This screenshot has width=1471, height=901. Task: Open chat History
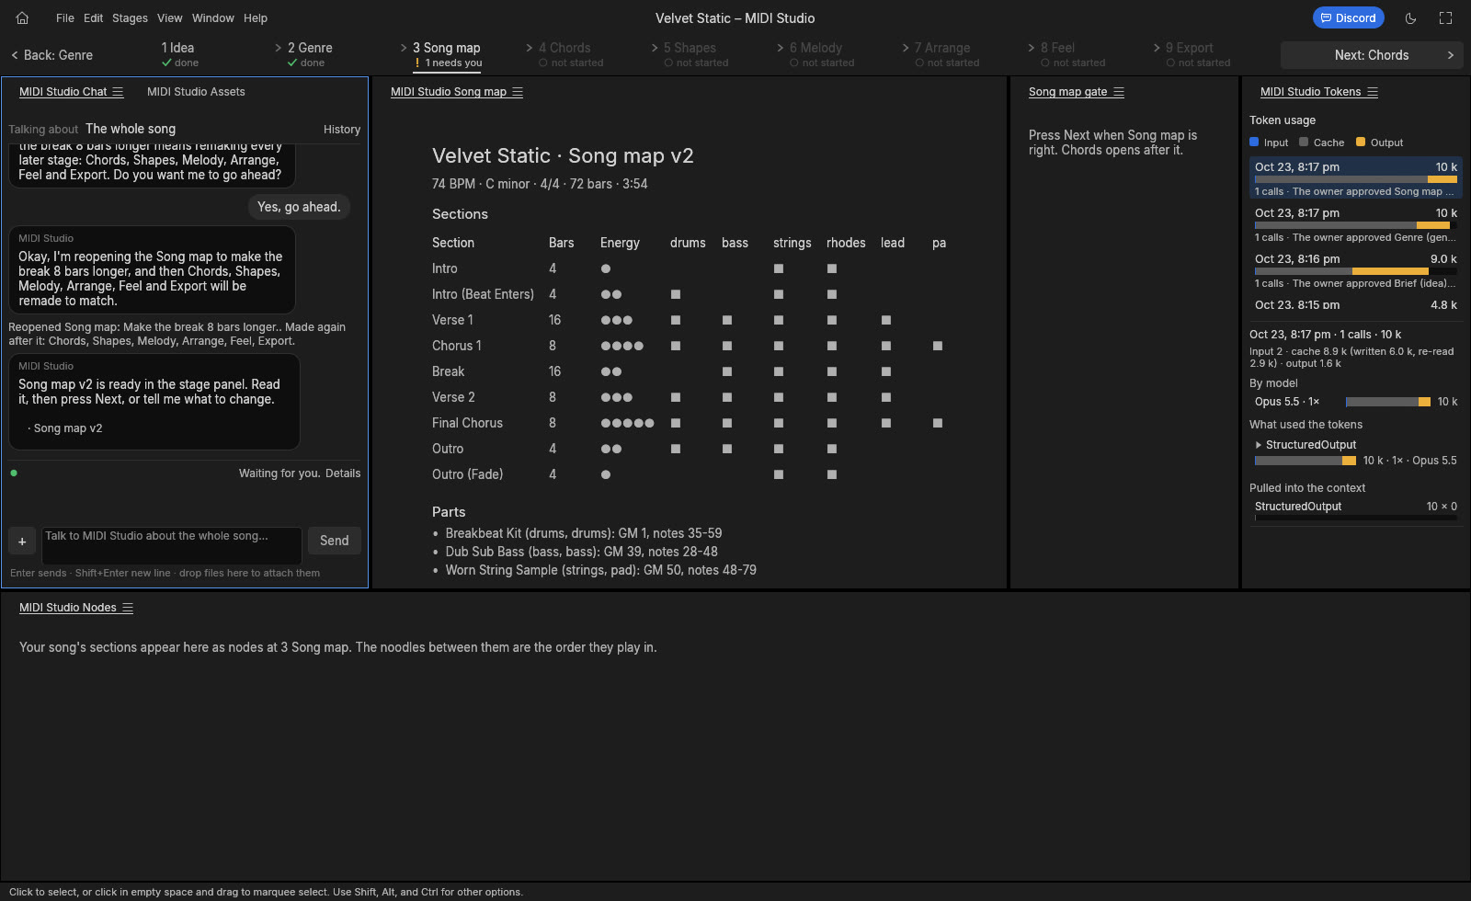coord(342,130)
